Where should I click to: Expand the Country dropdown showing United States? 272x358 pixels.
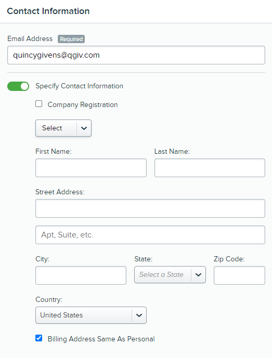click(91, 315)
